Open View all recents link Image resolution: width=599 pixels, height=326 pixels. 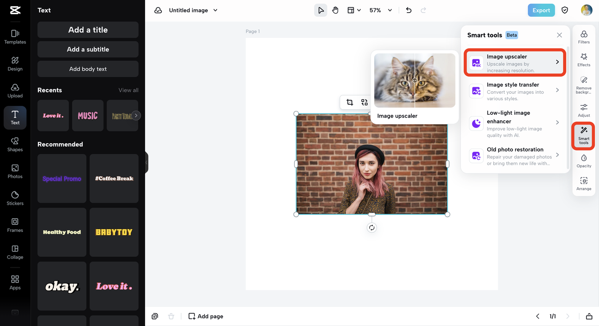[128, 90]
